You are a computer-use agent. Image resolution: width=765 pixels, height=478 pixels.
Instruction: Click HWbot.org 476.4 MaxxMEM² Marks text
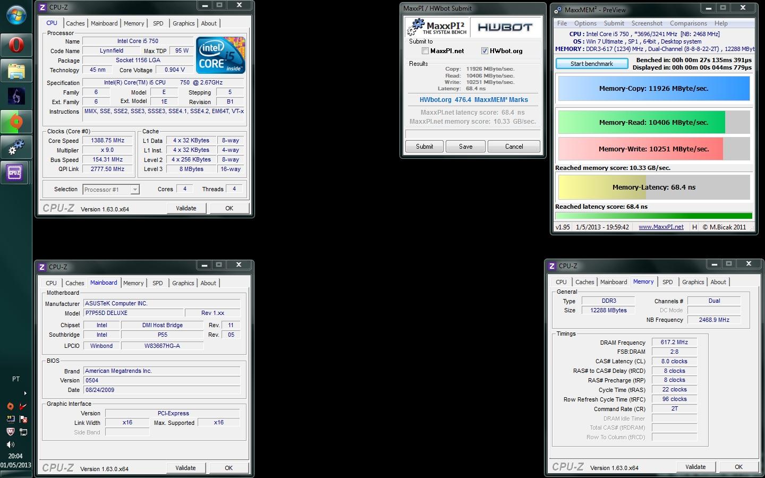[x=473, y=100]
